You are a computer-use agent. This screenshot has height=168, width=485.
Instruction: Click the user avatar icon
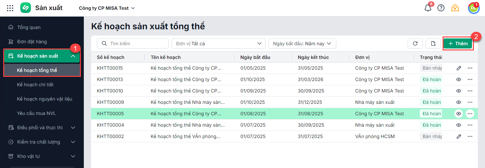click(474, 8)
